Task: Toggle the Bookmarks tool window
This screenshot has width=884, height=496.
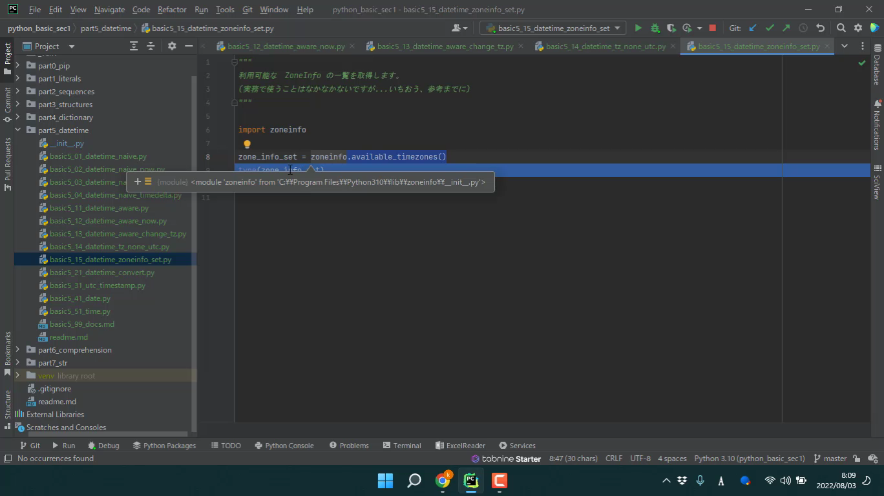Action: [8, 353]
